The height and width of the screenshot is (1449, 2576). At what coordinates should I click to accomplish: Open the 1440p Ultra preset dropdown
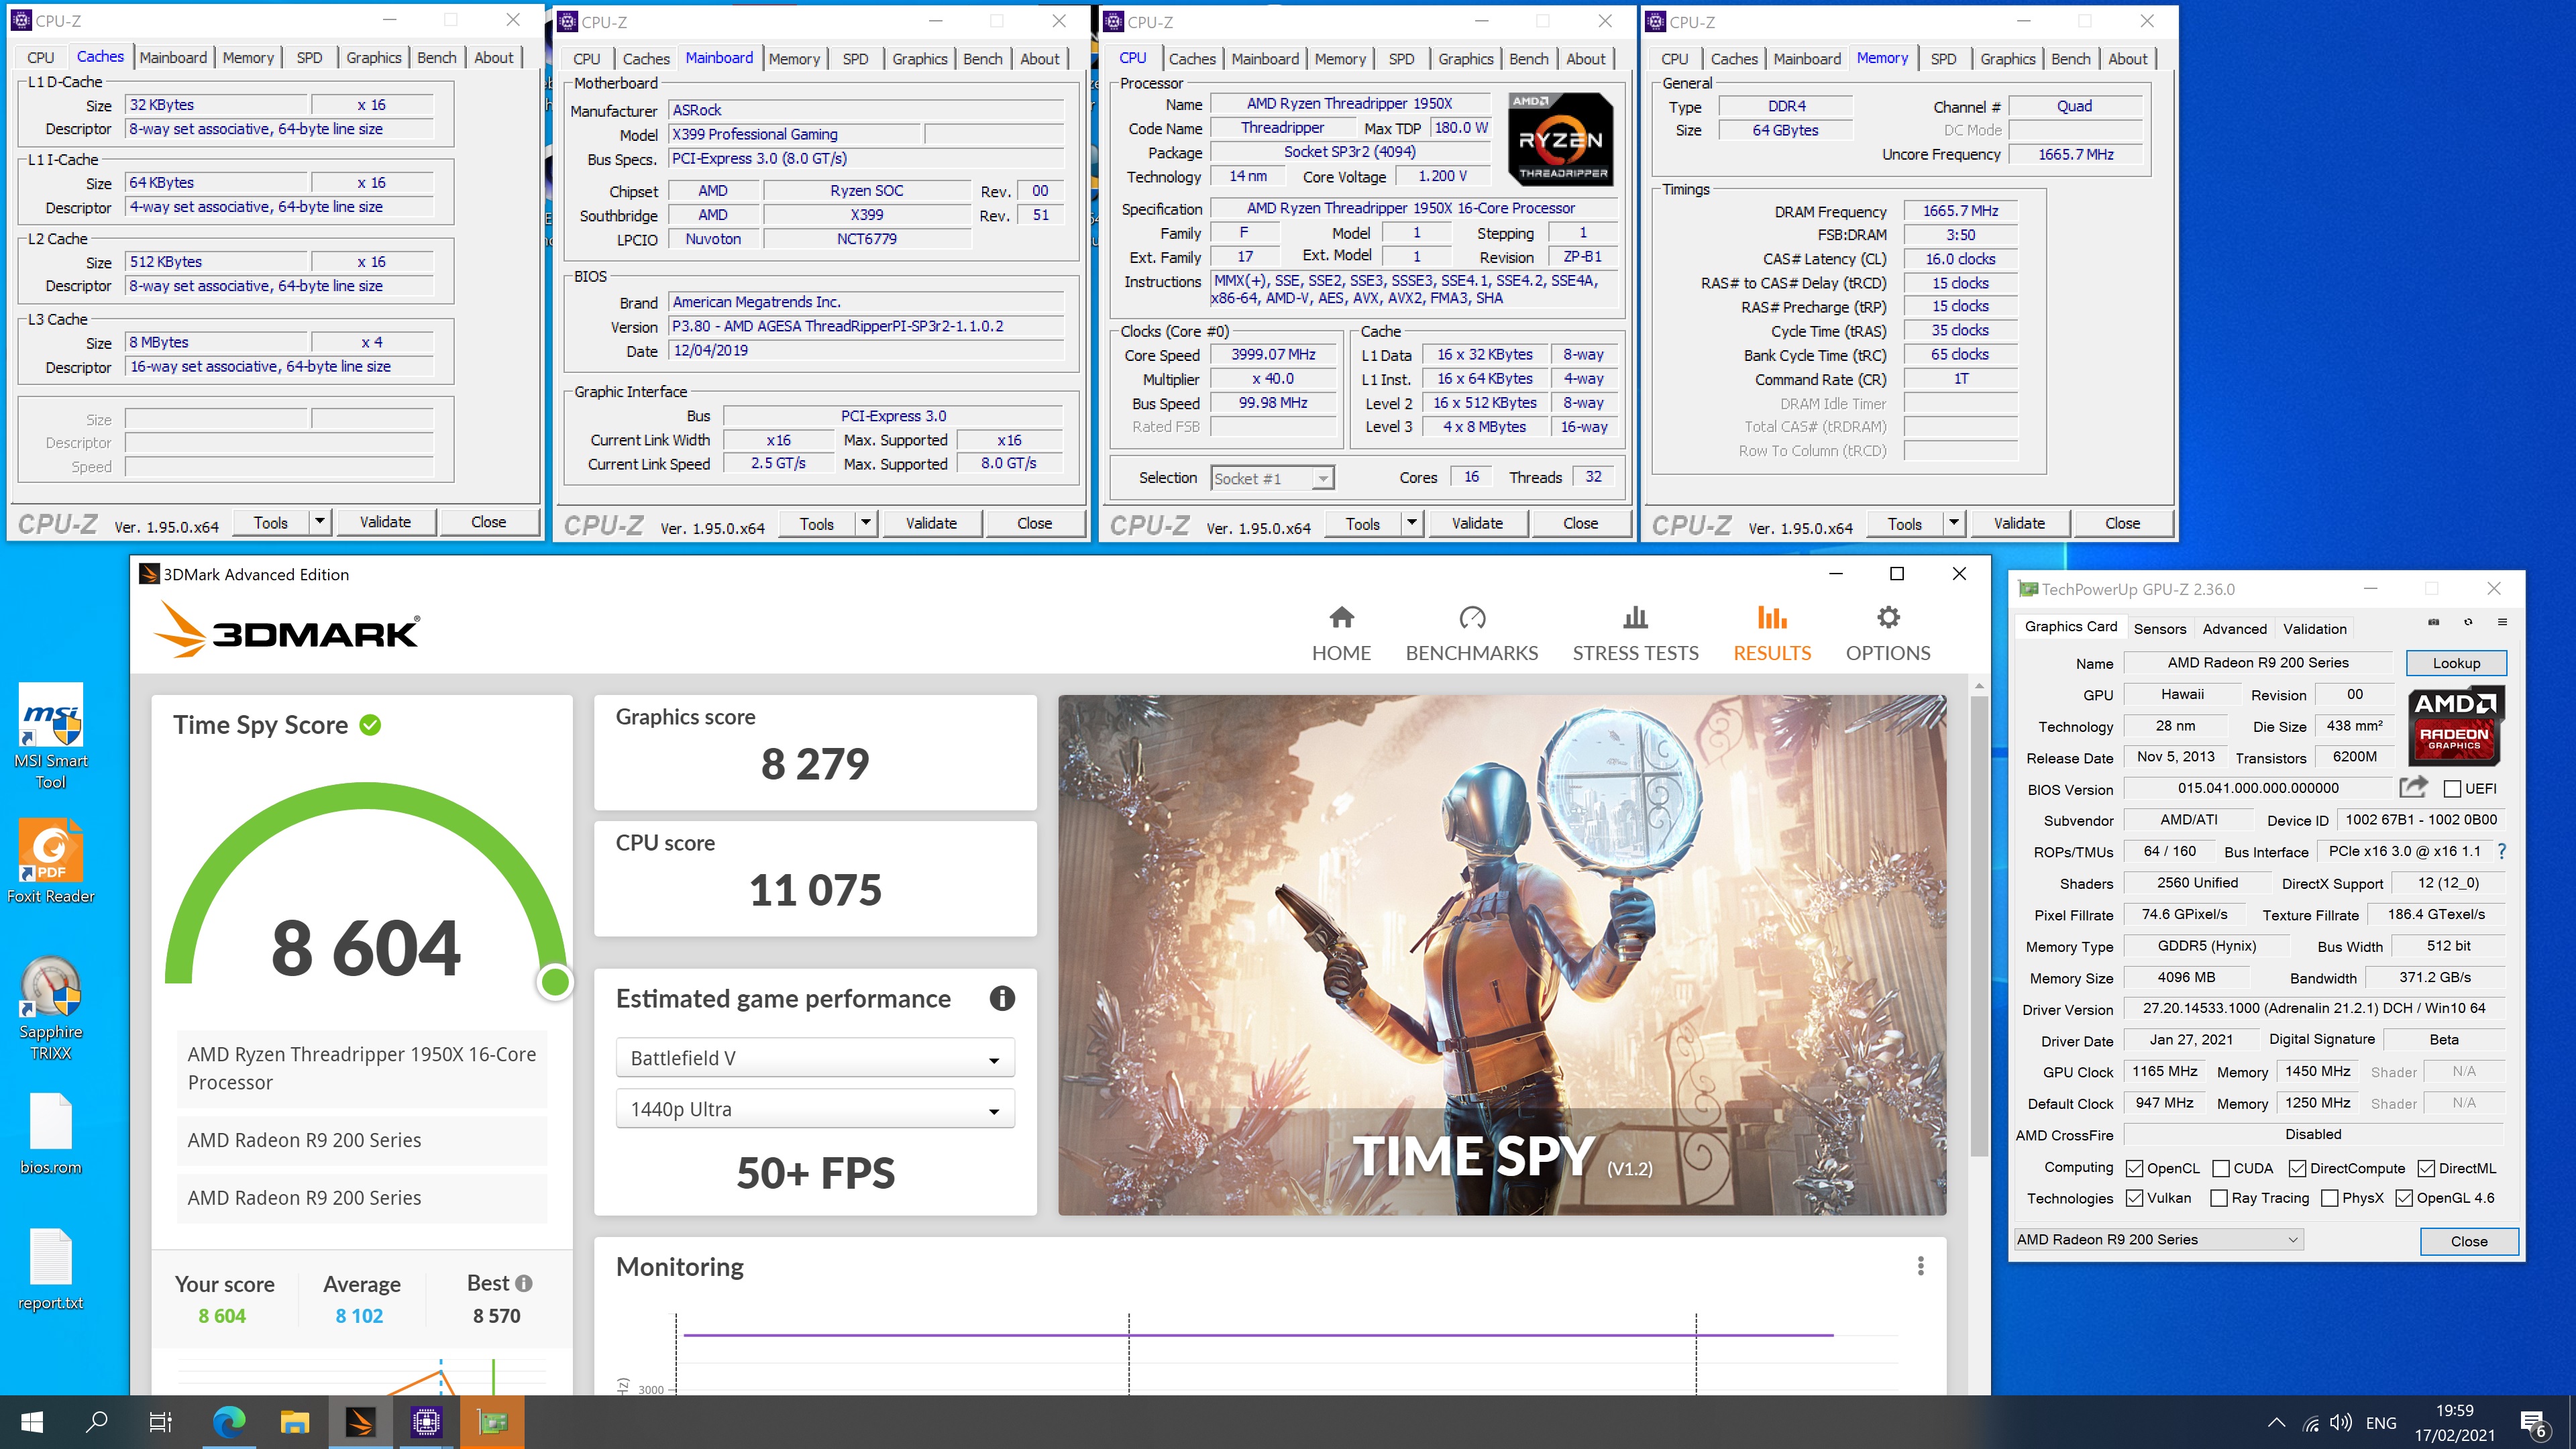(815, 1109)
